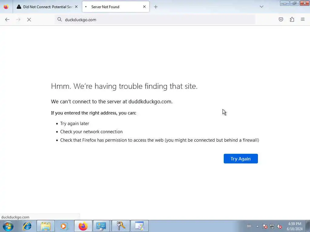310x232 pixels.
Task: Click the 4:59 PM clock
Action: tap(295, 224)
